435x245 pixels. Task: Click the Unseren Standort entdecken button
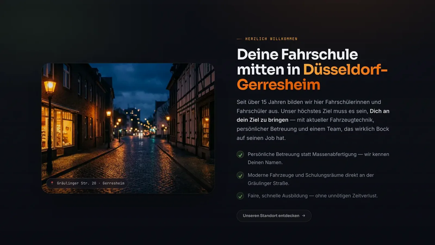(x=274, y=216)
